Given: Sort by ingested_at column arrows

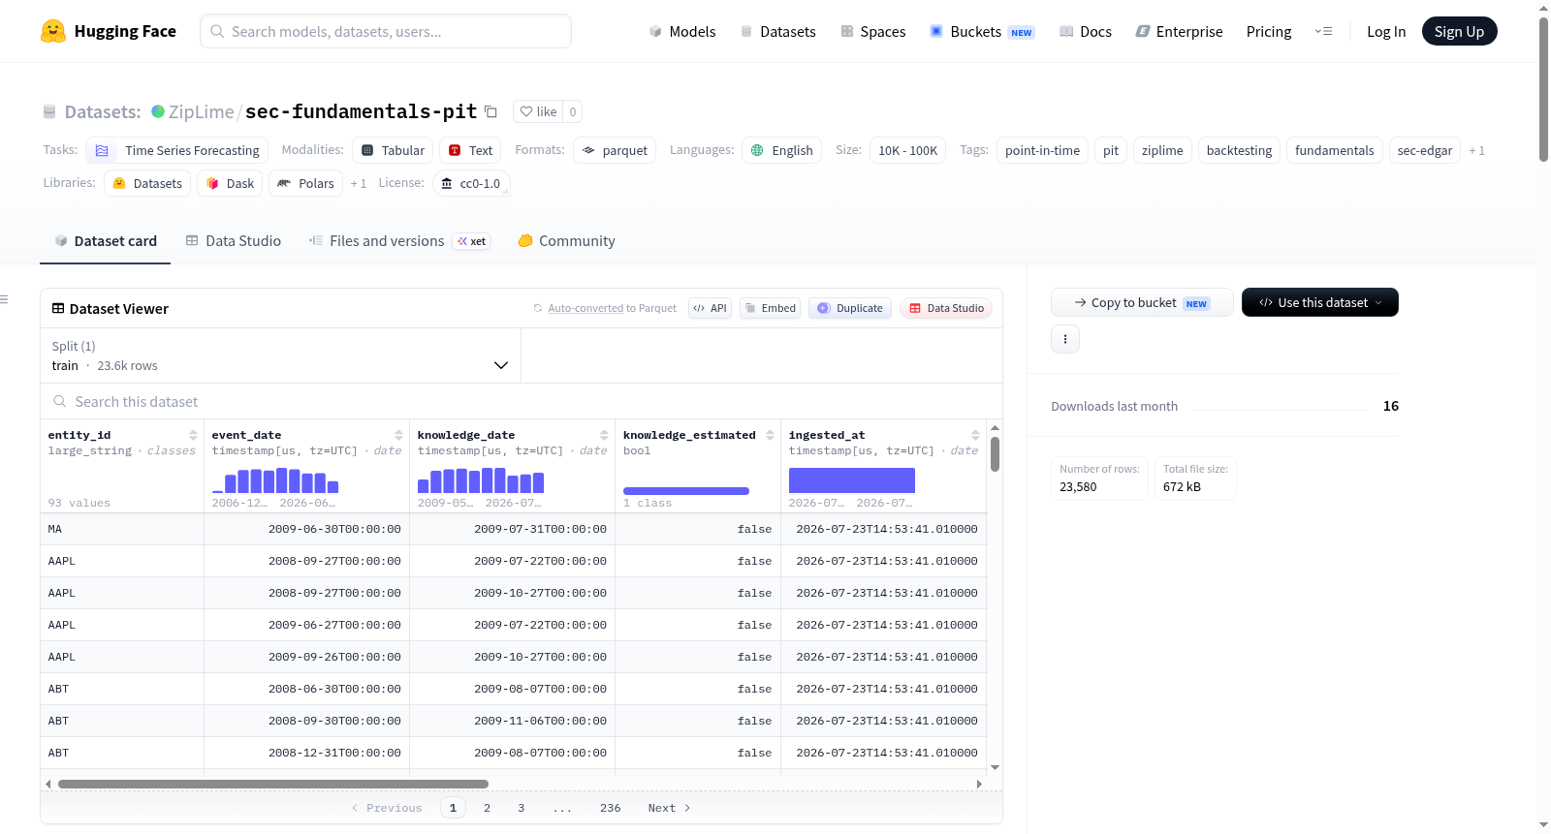Looking at the screenshot, I should click(x=975, y=435).
